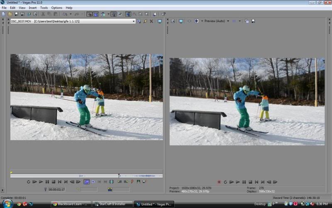Expand the overlays grid dropdown arrow
This screenshot has width=332, height=208.
pos(239,21)
